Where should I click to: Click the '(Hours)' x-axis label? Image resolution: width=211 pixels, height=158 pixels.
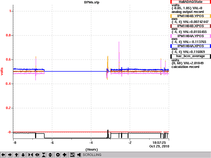(x=92, y=150)
